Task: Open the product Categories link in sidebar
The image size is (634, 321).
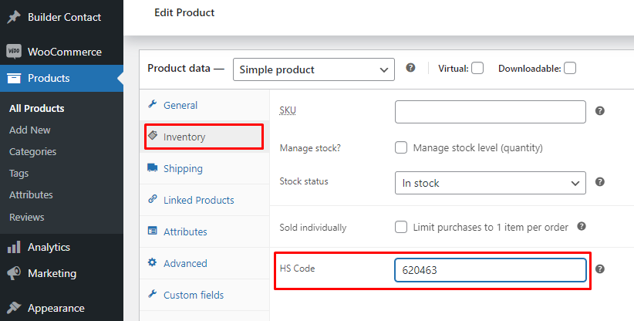Action: (x=32, y=152)
